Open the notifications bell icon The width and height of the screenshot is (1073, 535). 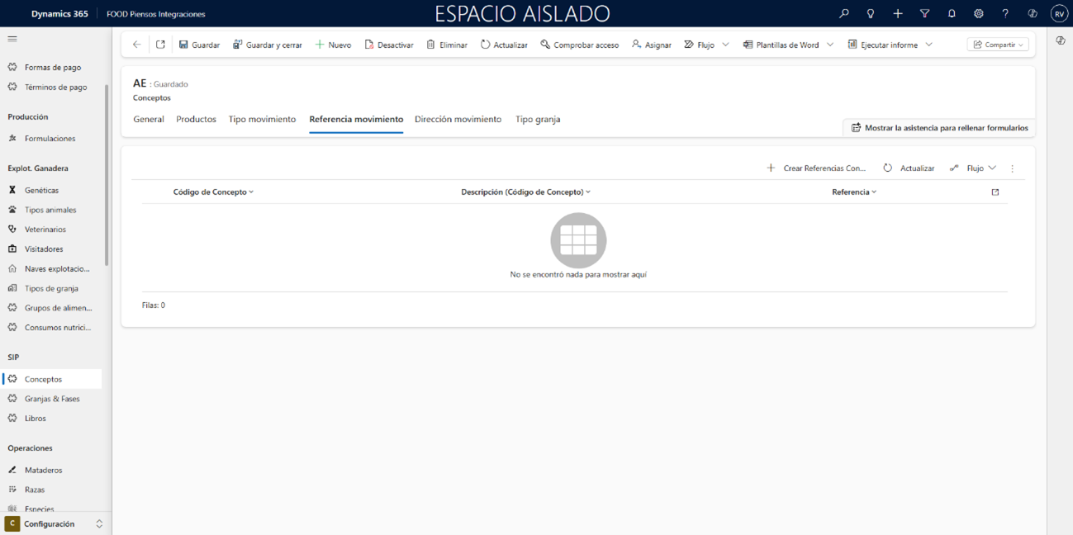(952, 14)
